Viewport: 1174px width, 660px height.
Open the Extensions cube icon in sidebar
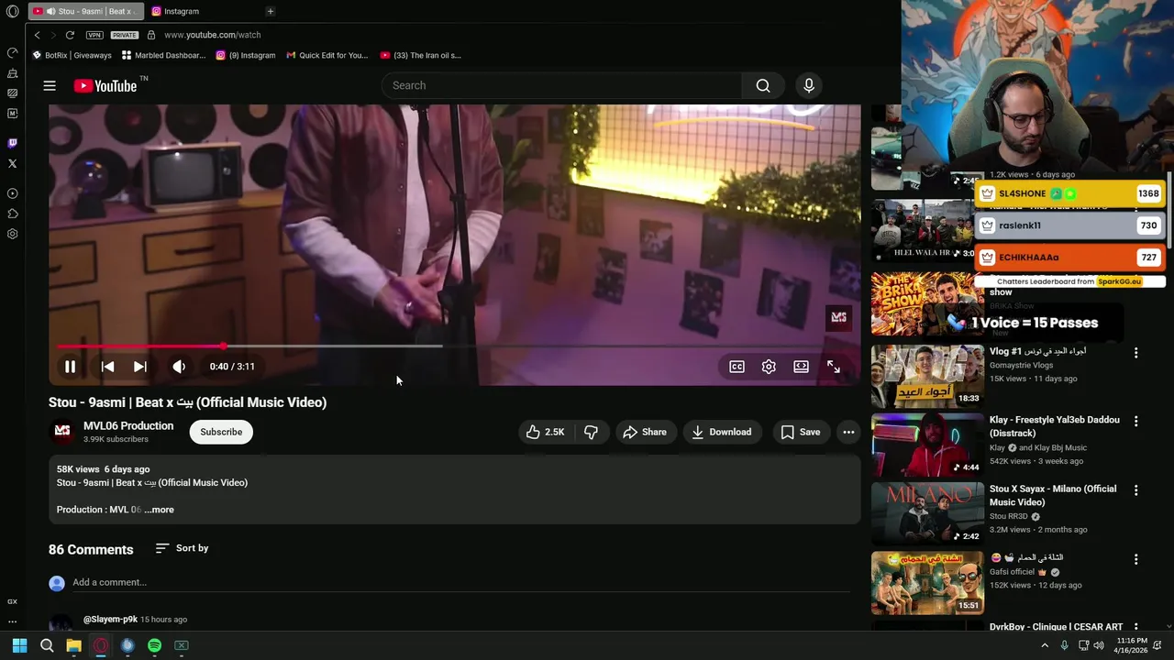(x=12, y=214)
